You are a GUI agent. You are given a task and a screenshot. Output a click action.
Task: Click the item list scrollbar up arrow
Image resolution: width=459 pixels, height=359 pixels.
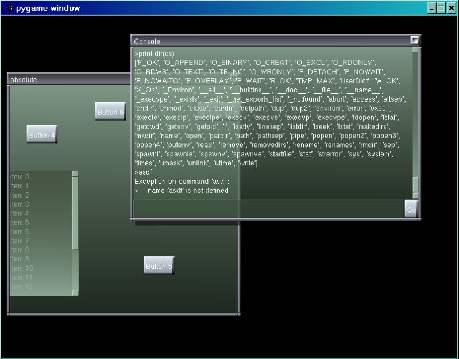tap(75, 173)
